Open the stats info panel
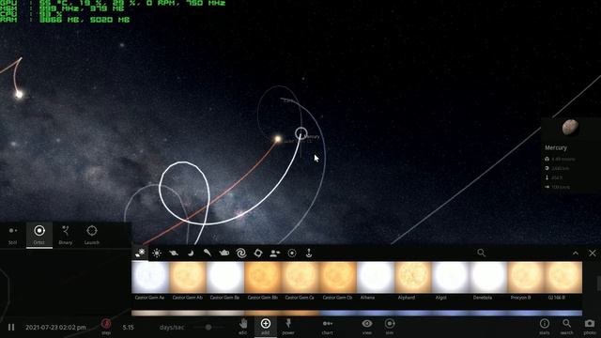The width and height of the screenshot is (601, 338). (545, 326)
